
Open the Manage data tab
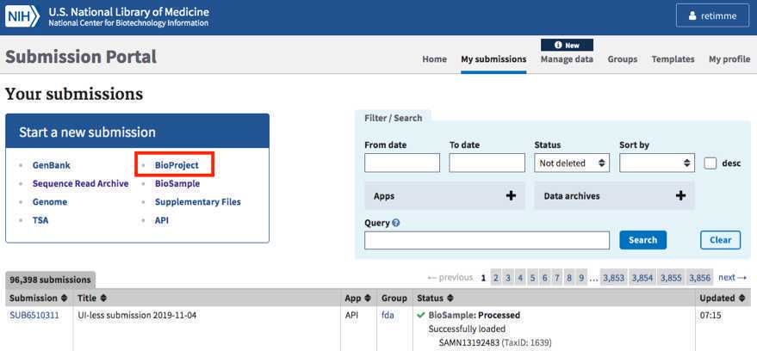(567, 59)
